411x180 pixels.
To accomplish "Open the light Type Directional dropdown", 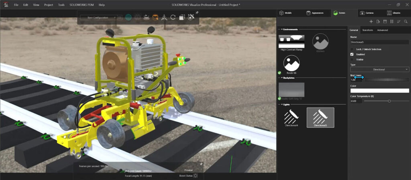I will point(380,70).
